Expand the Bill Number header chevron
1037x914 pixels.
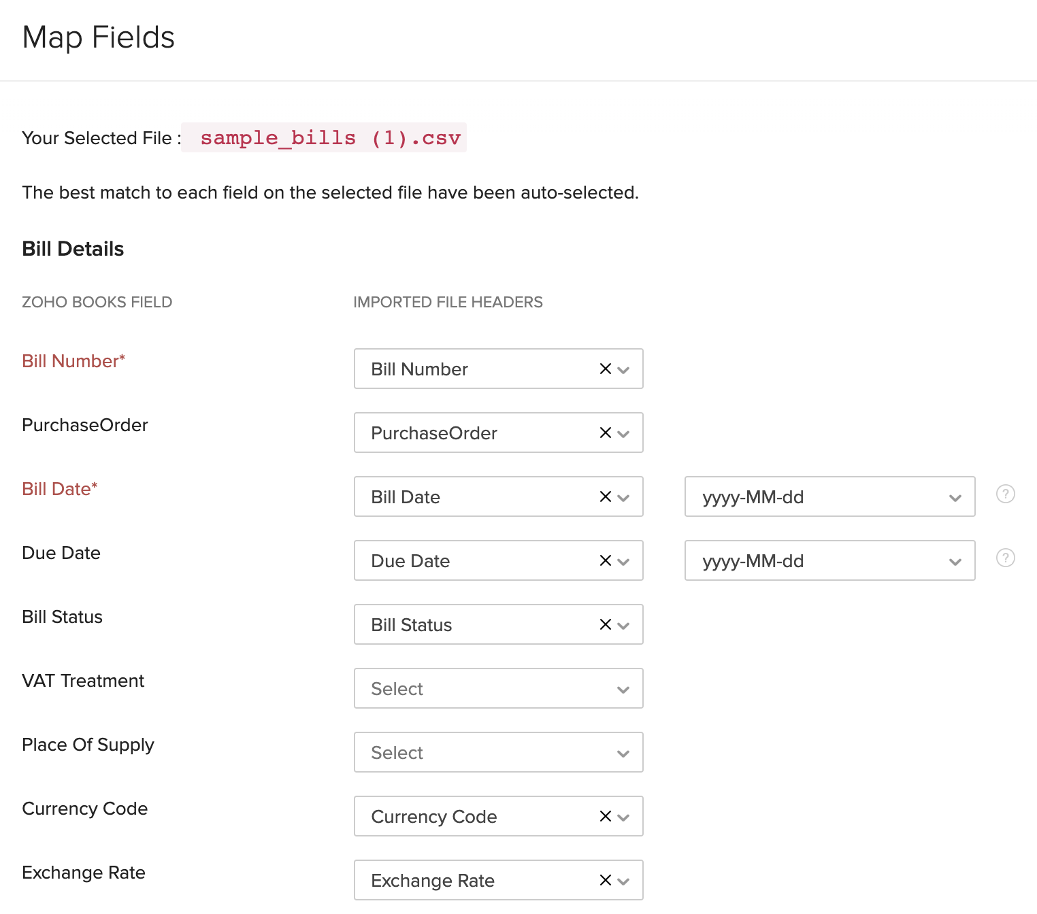622,369
